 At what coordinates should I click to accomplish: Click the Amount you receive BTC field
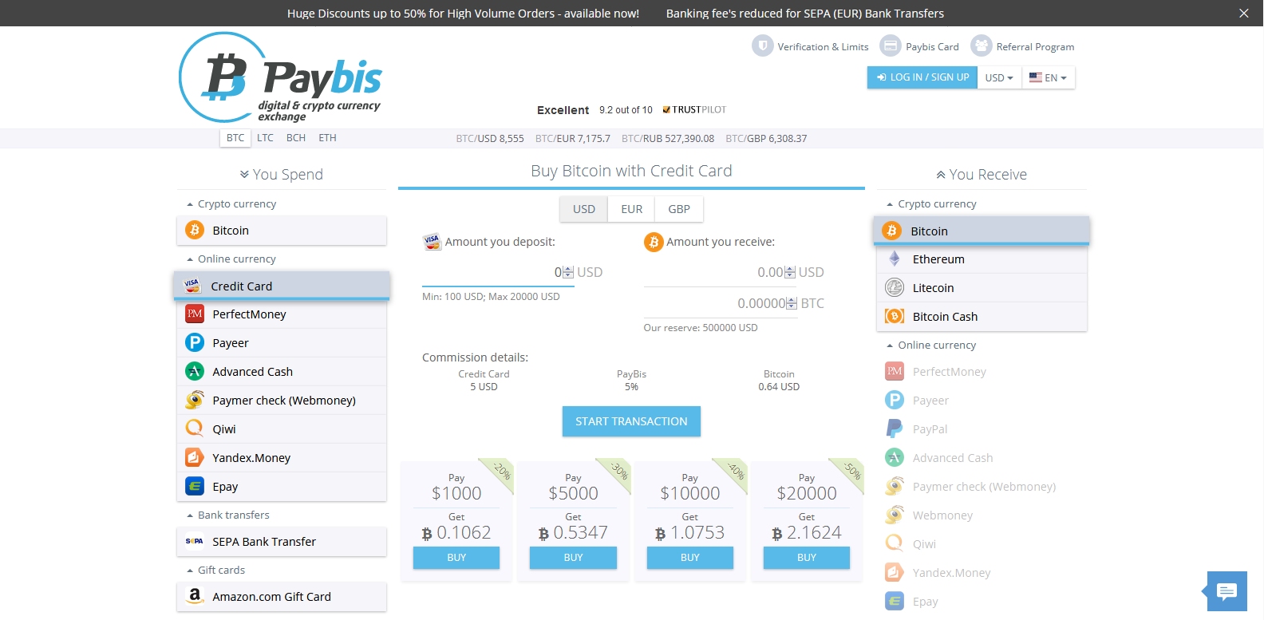(720, 303)
